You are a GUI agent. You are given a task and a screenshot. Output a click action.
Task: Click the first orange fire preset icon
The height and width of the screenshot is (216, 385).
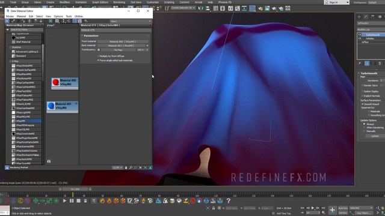tap(102, 201)
